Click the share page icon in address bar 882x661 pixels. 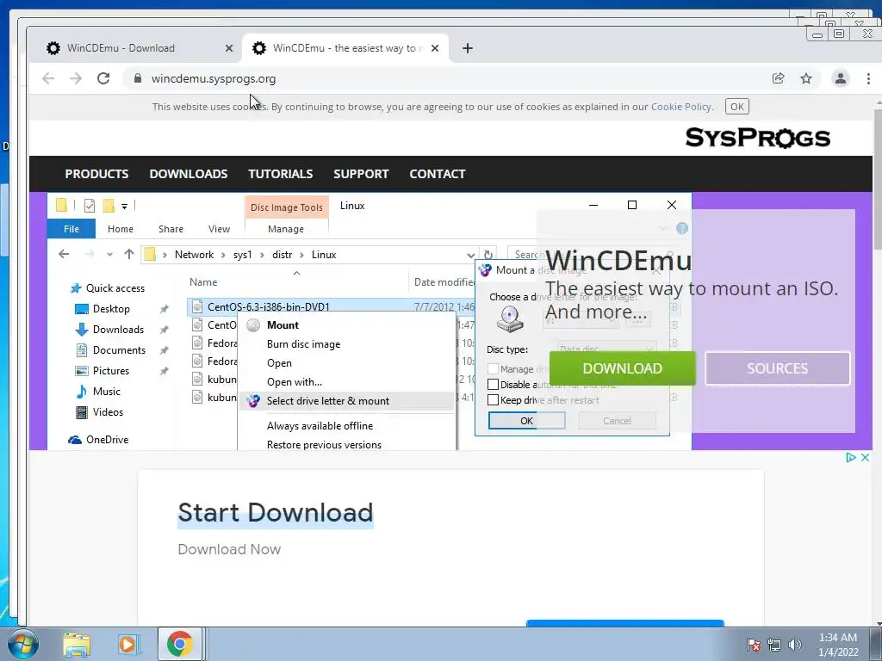coord(779,78)
